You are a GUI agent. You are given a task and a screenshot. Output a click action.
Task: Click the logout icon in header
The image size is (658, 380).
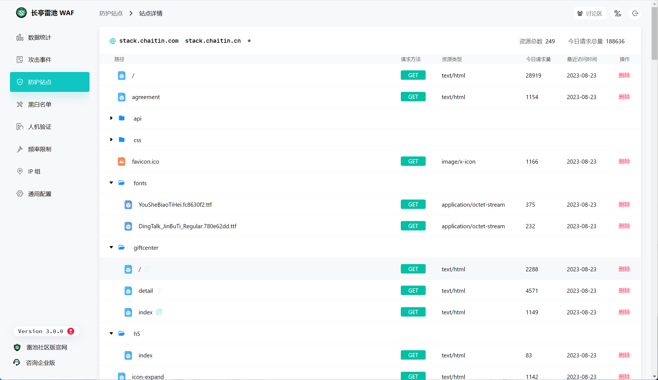pyautogui.click(x=635, y=13)
